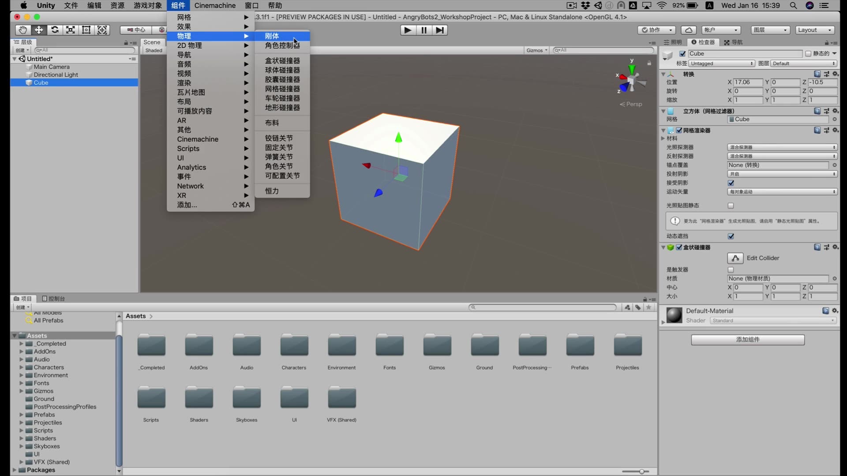This screenshot has width=847, height=476.
Task: Select the Hand tool in toolbar
Action: [x=22, y=30]
